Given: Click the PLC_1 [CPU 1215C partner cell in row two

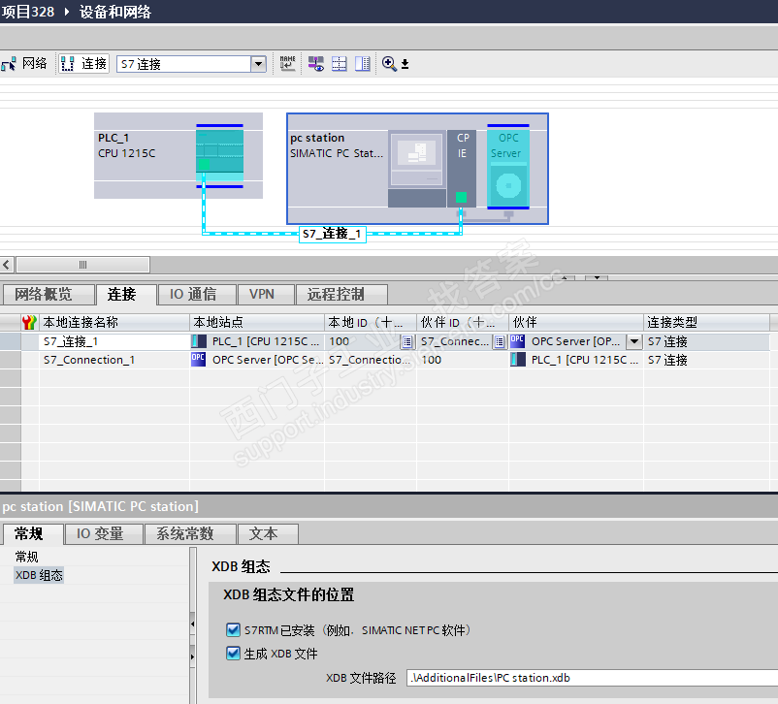Looking at the screenshot, I should click(x=576, y=360).
